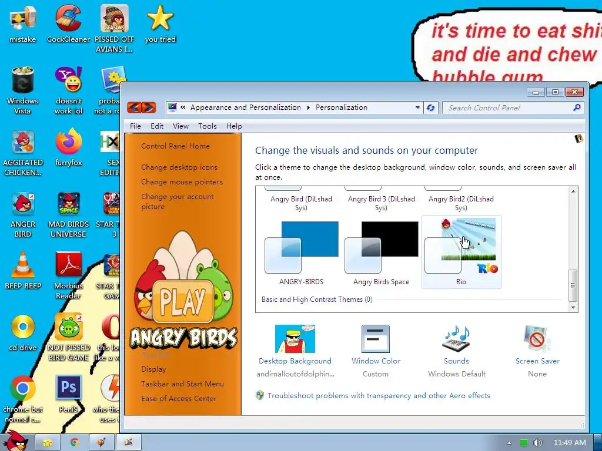602x451 pixels.
Task: Open the ANGER BIRD desktop icon
Action: [x=23, y=215]
